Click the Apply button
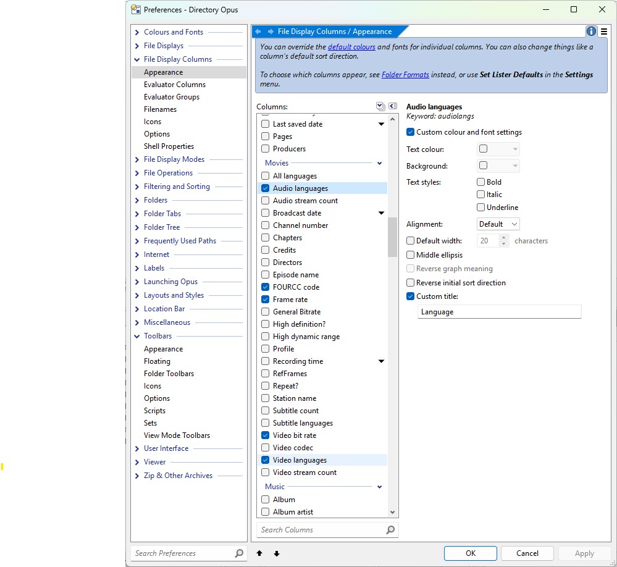Viewport: 617px width, 567px height. click(x=584, y=553)
